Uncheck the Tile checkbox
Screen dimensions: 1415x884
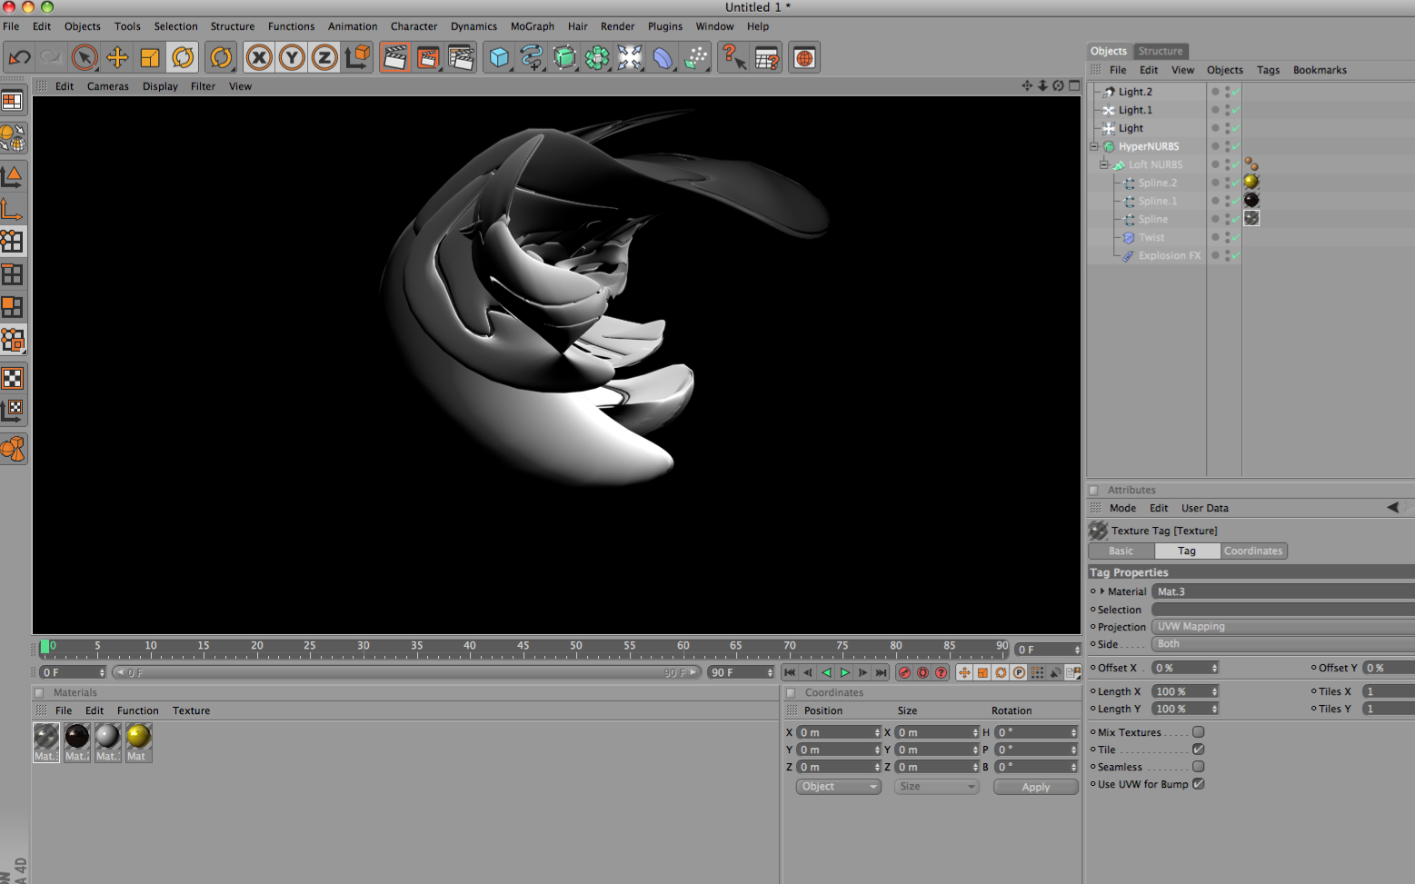1199,750
